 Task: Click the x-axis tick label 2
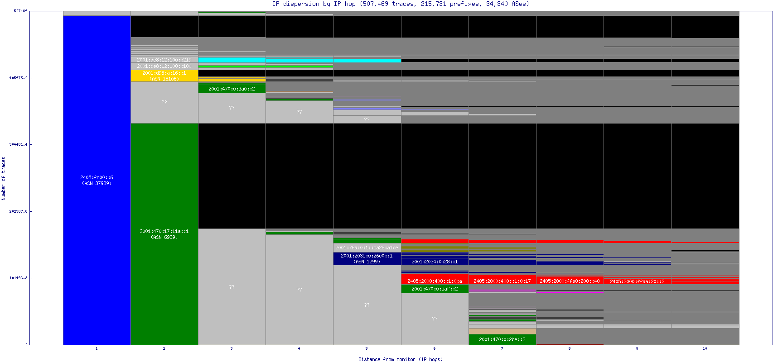(164, 348)
